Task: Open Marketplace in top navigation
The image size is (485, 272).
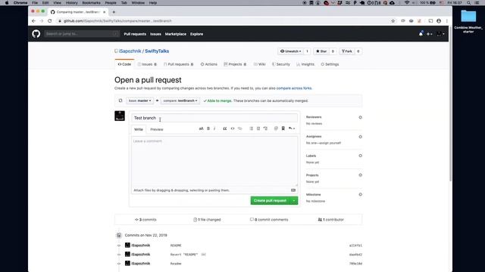Action: [175, 34]
